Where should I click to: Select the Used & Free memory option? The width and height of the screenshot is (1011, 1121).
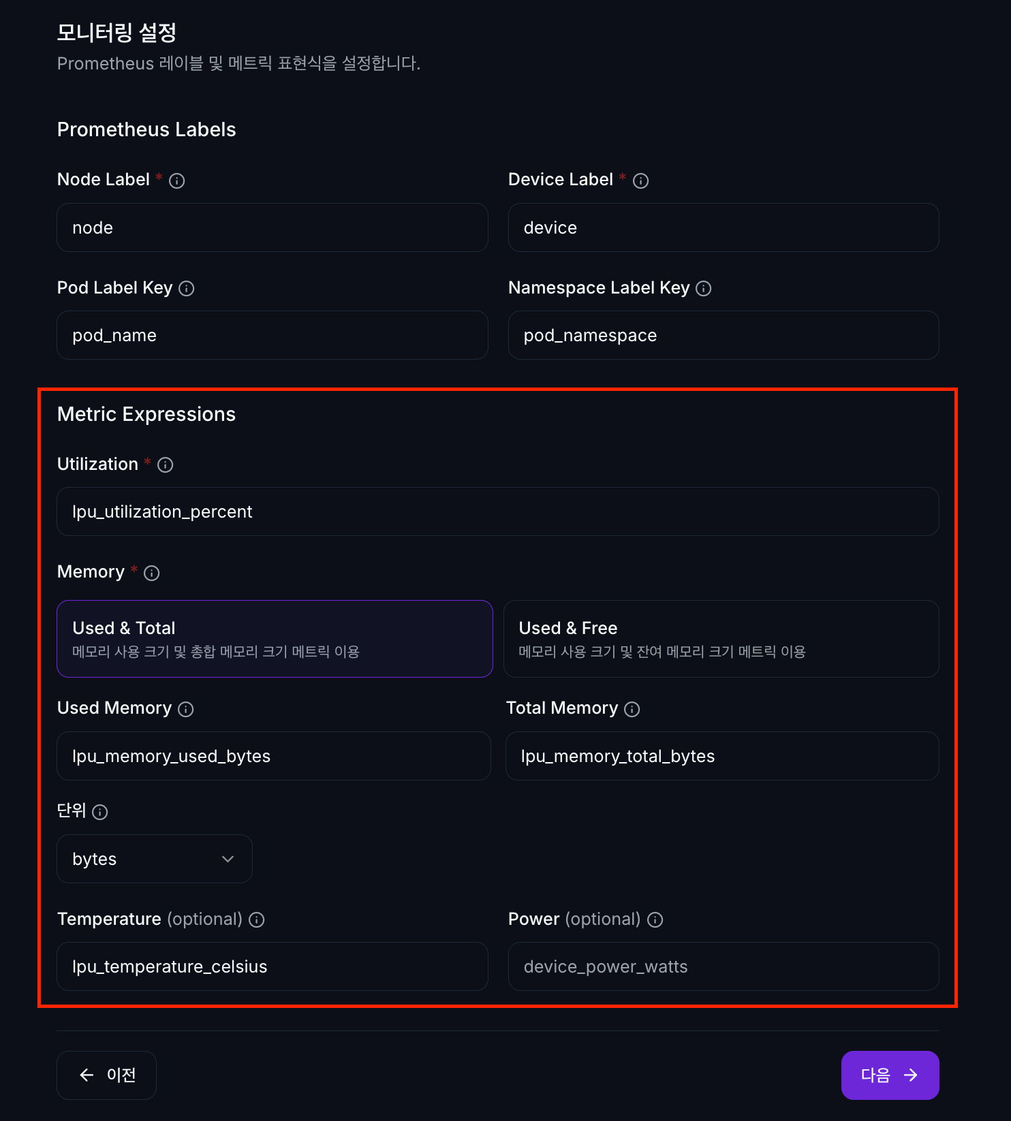(721, 638)
